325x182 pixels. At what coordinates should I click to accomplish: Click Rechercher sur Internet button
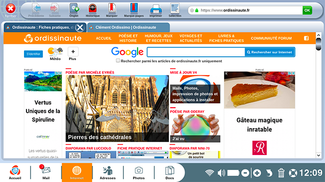269,52
